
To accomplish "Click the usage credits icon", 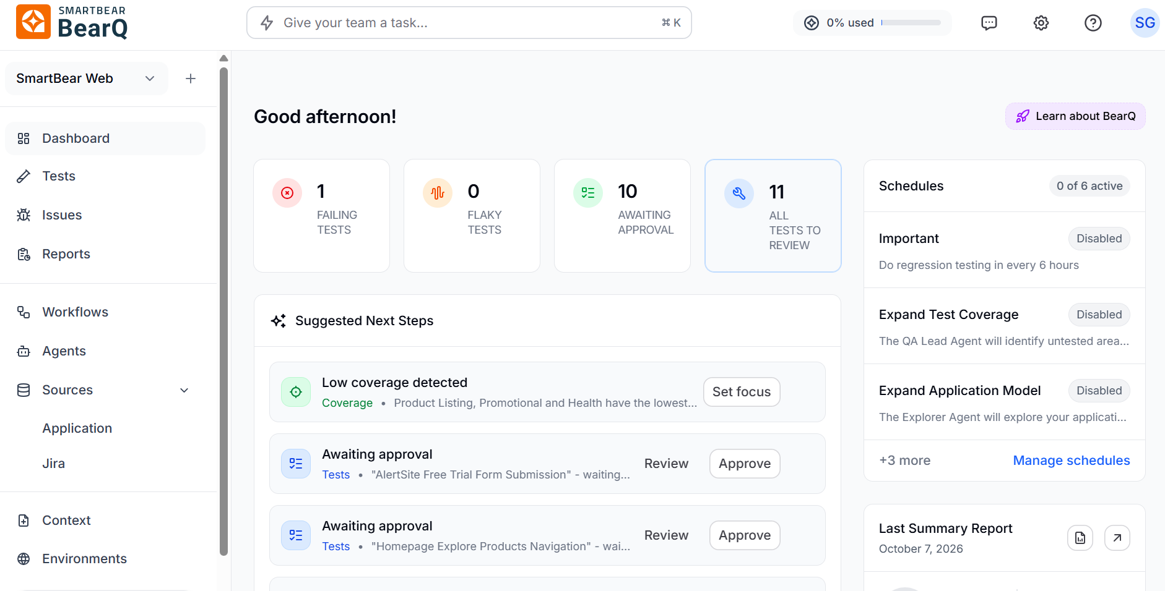I will (x=812, y=23).
